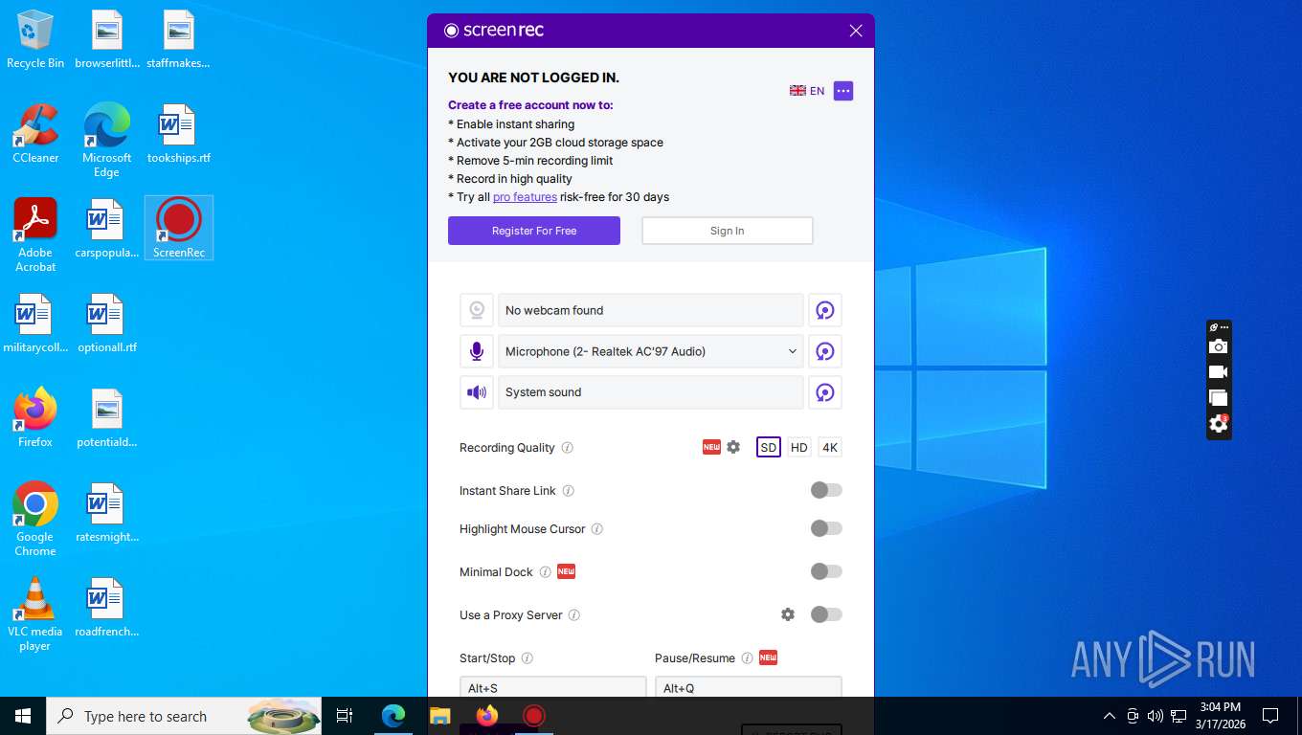Open Firefox from the taskbar
Viewport: 1302px width, 735px height.
[487, 716]
